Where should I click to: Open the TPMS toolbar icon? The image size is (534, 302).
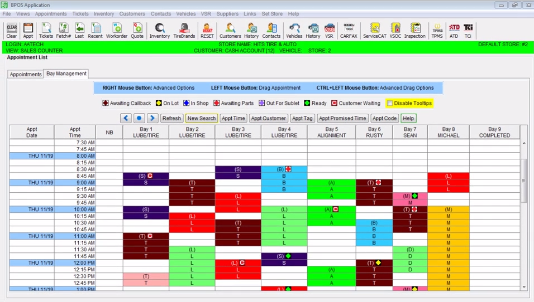[437, 31]
